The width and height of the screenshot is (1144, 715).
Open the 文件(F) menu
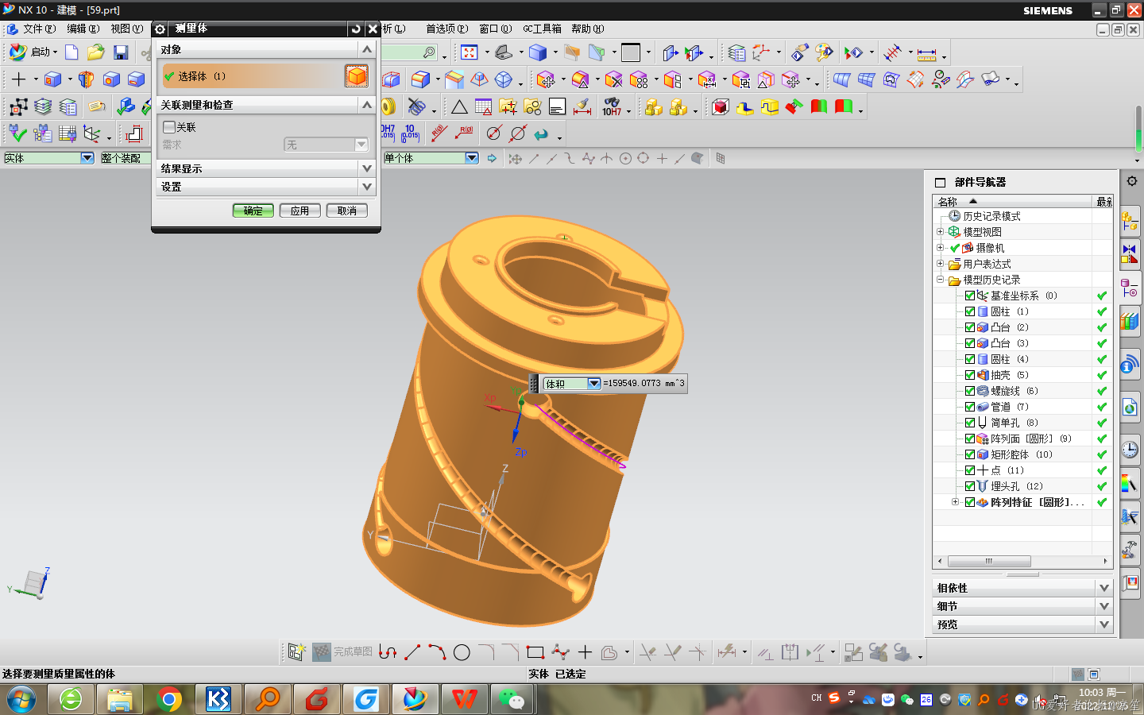tap(39, 29)
